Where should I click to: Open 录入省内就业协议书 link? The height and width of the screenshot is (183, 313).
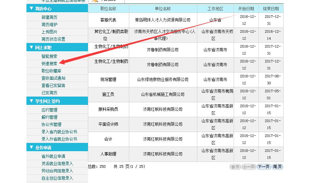59,132
